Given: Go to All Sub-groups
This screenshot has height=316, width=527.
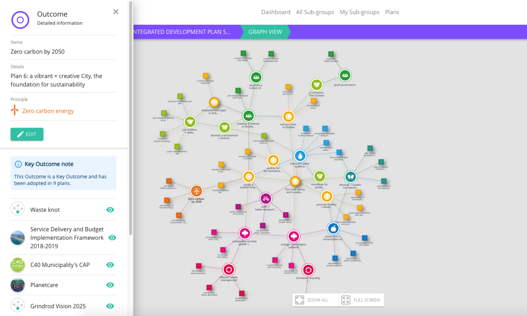Looking at the screenshot, I should pos(315,12).
